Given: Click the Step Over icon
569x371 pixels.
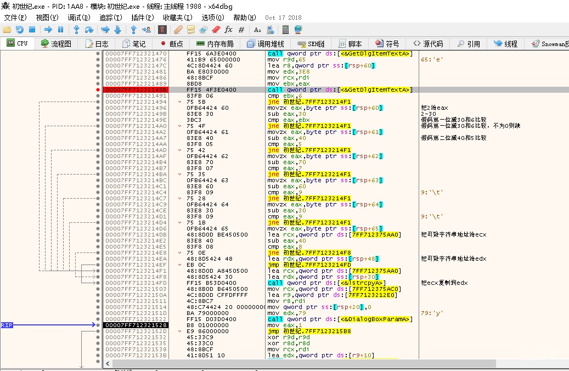Looking at the screenshot, I should point(89,30).
